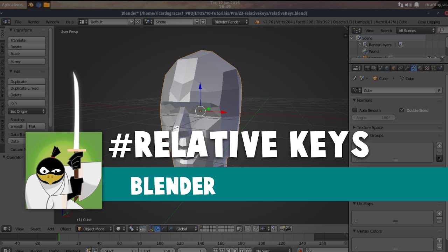Open the Scene properties tab icon

pos(380,68)
